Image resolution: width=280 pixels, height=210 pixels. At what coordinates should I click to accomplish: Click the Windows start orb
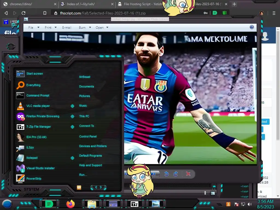(7, 204)
